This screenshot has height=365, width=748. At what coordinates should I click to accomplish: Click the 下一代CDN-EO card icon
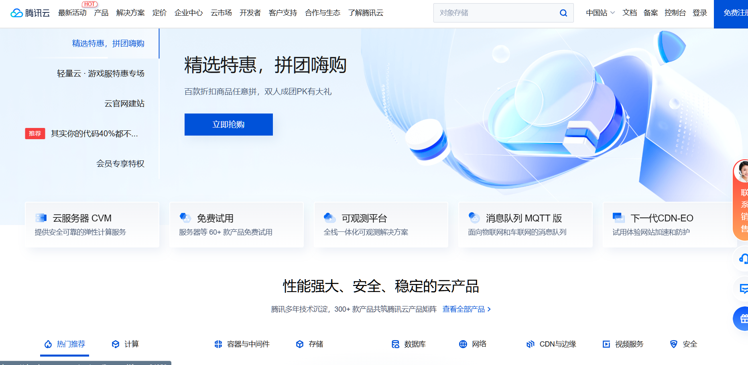tap(619, 218)
